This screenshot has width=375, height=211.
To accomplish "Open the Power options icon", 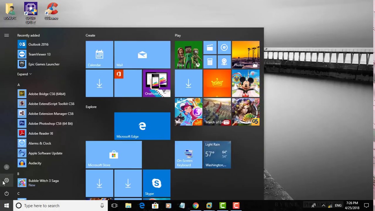I will (x=6, y=193).
